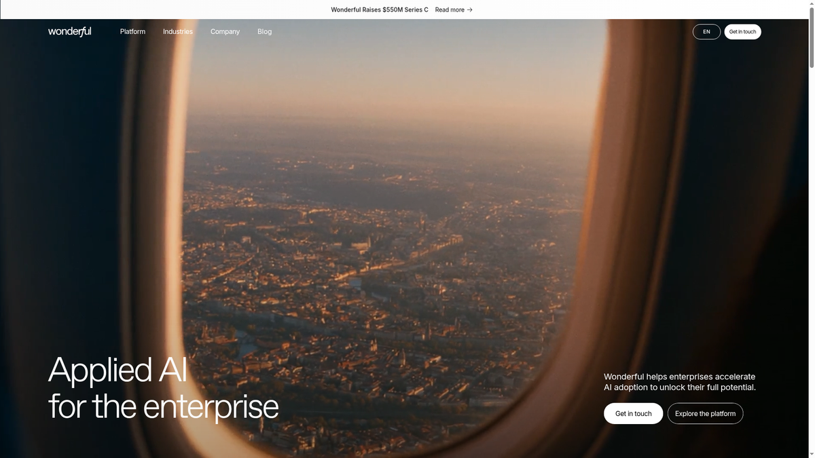Click the Explore the platform button
The image size is (815, 458).
pyautogui.click(x=705, y=413)
